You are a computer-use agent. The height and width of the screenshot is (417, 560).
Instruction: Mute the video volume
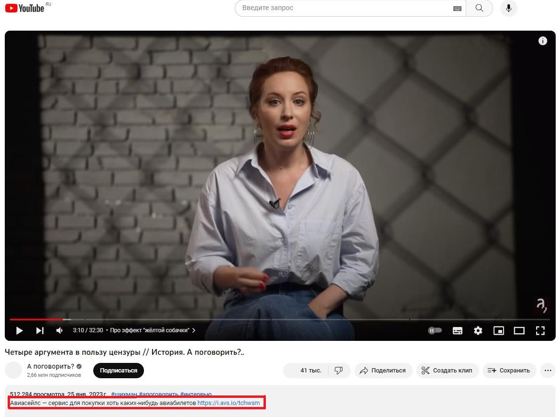(60, 330)
